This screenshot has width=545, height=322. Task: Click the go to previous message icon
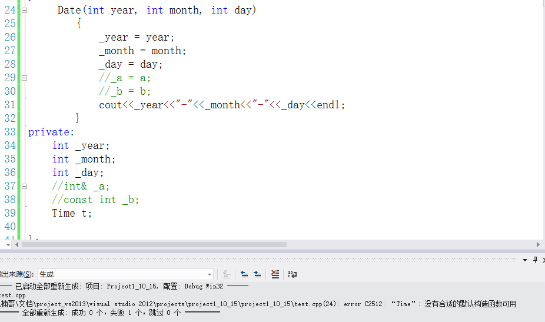(244, 274)
